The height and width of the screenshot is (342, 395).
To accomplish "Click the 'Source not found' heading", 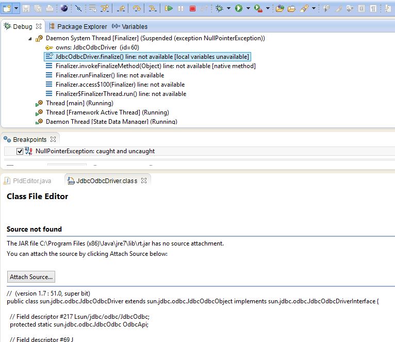I will pyautogui.click(x=34, y=229).
